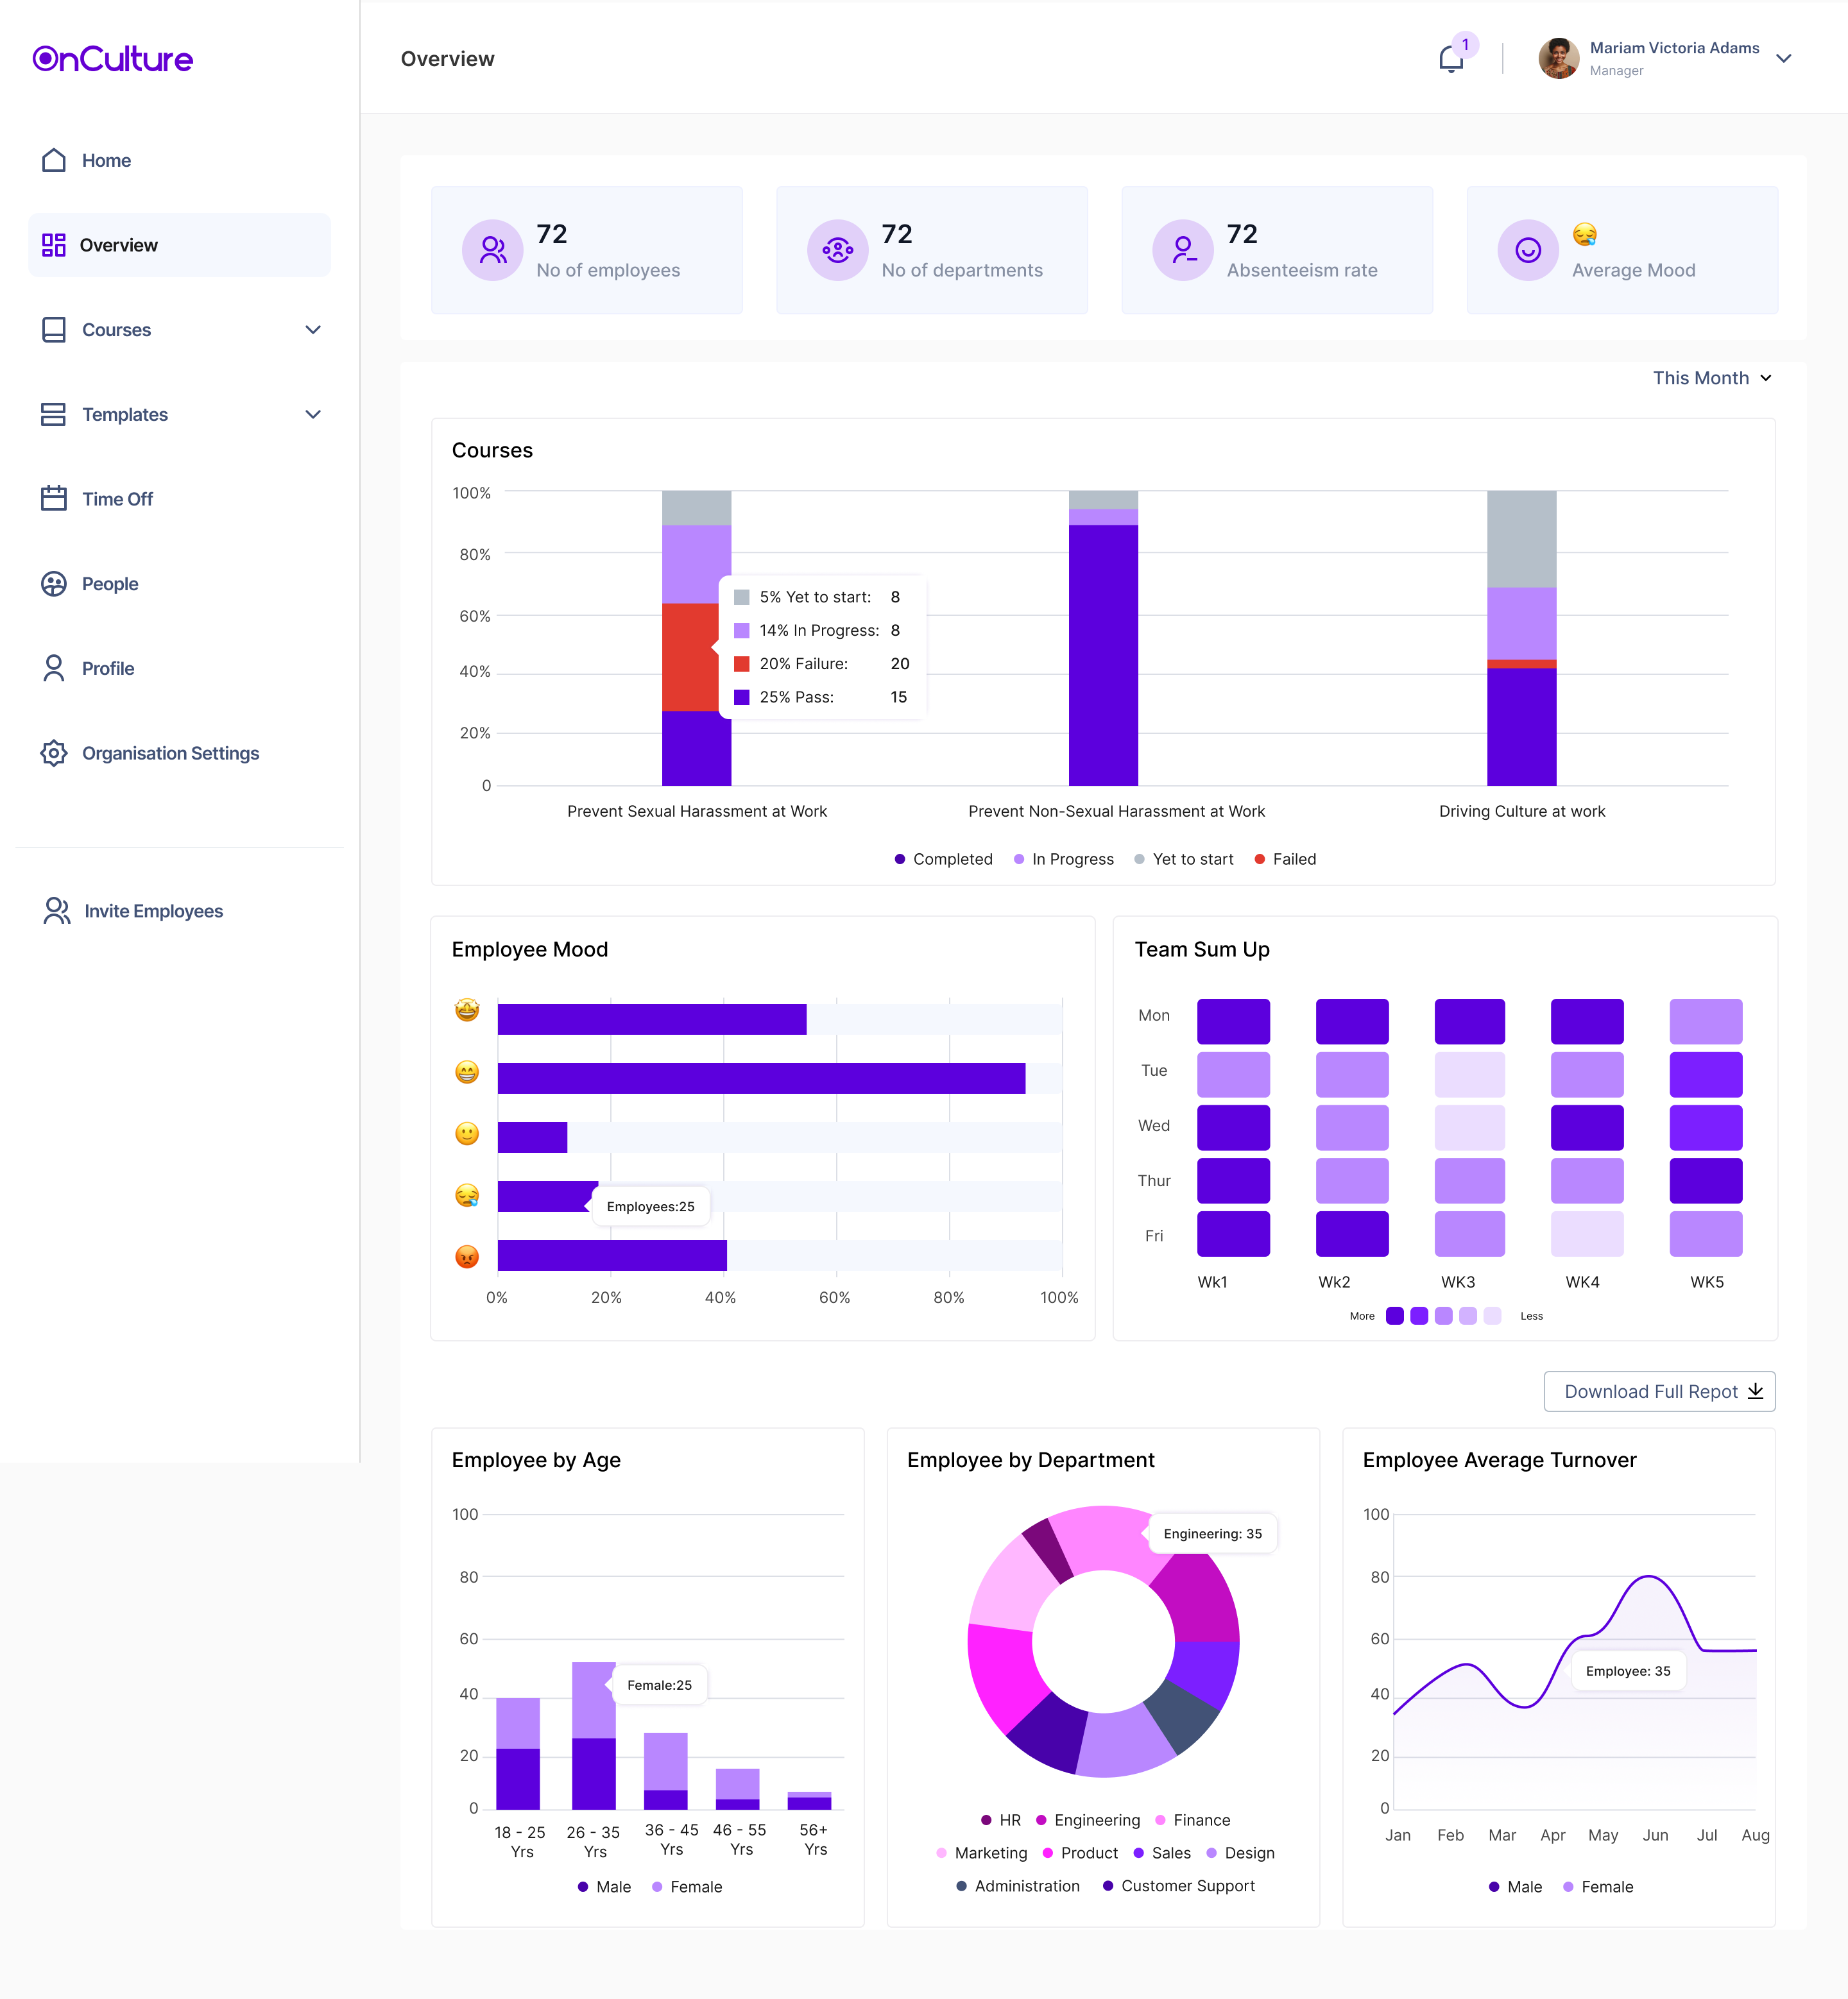1848x1999 pixels.
Task: Click the No of departments card
Action: coord(932,250)
